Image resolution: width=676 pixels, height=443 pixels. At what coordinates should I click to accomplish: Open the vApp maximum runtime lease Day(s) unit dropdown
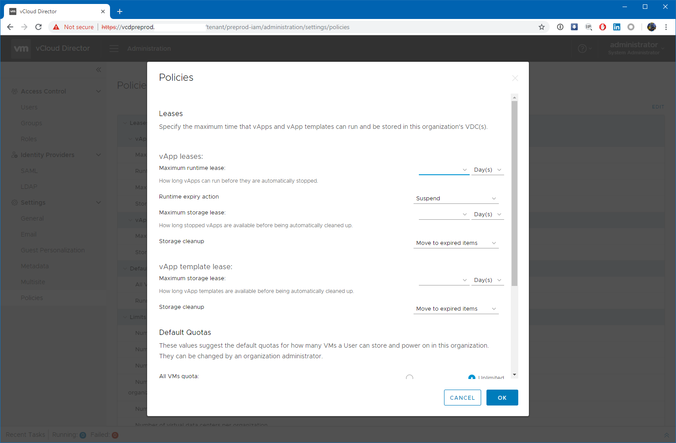487,170
